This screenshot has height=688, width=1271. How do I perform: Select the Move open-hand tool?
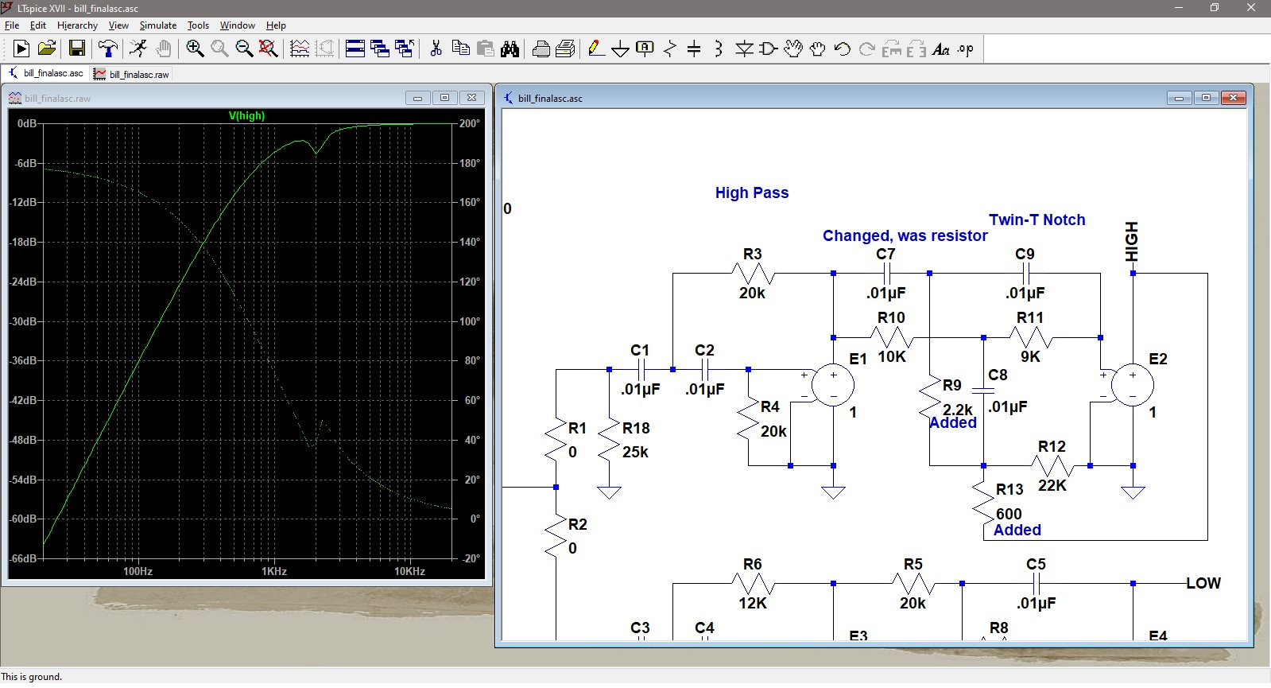(x=793, y=49)
